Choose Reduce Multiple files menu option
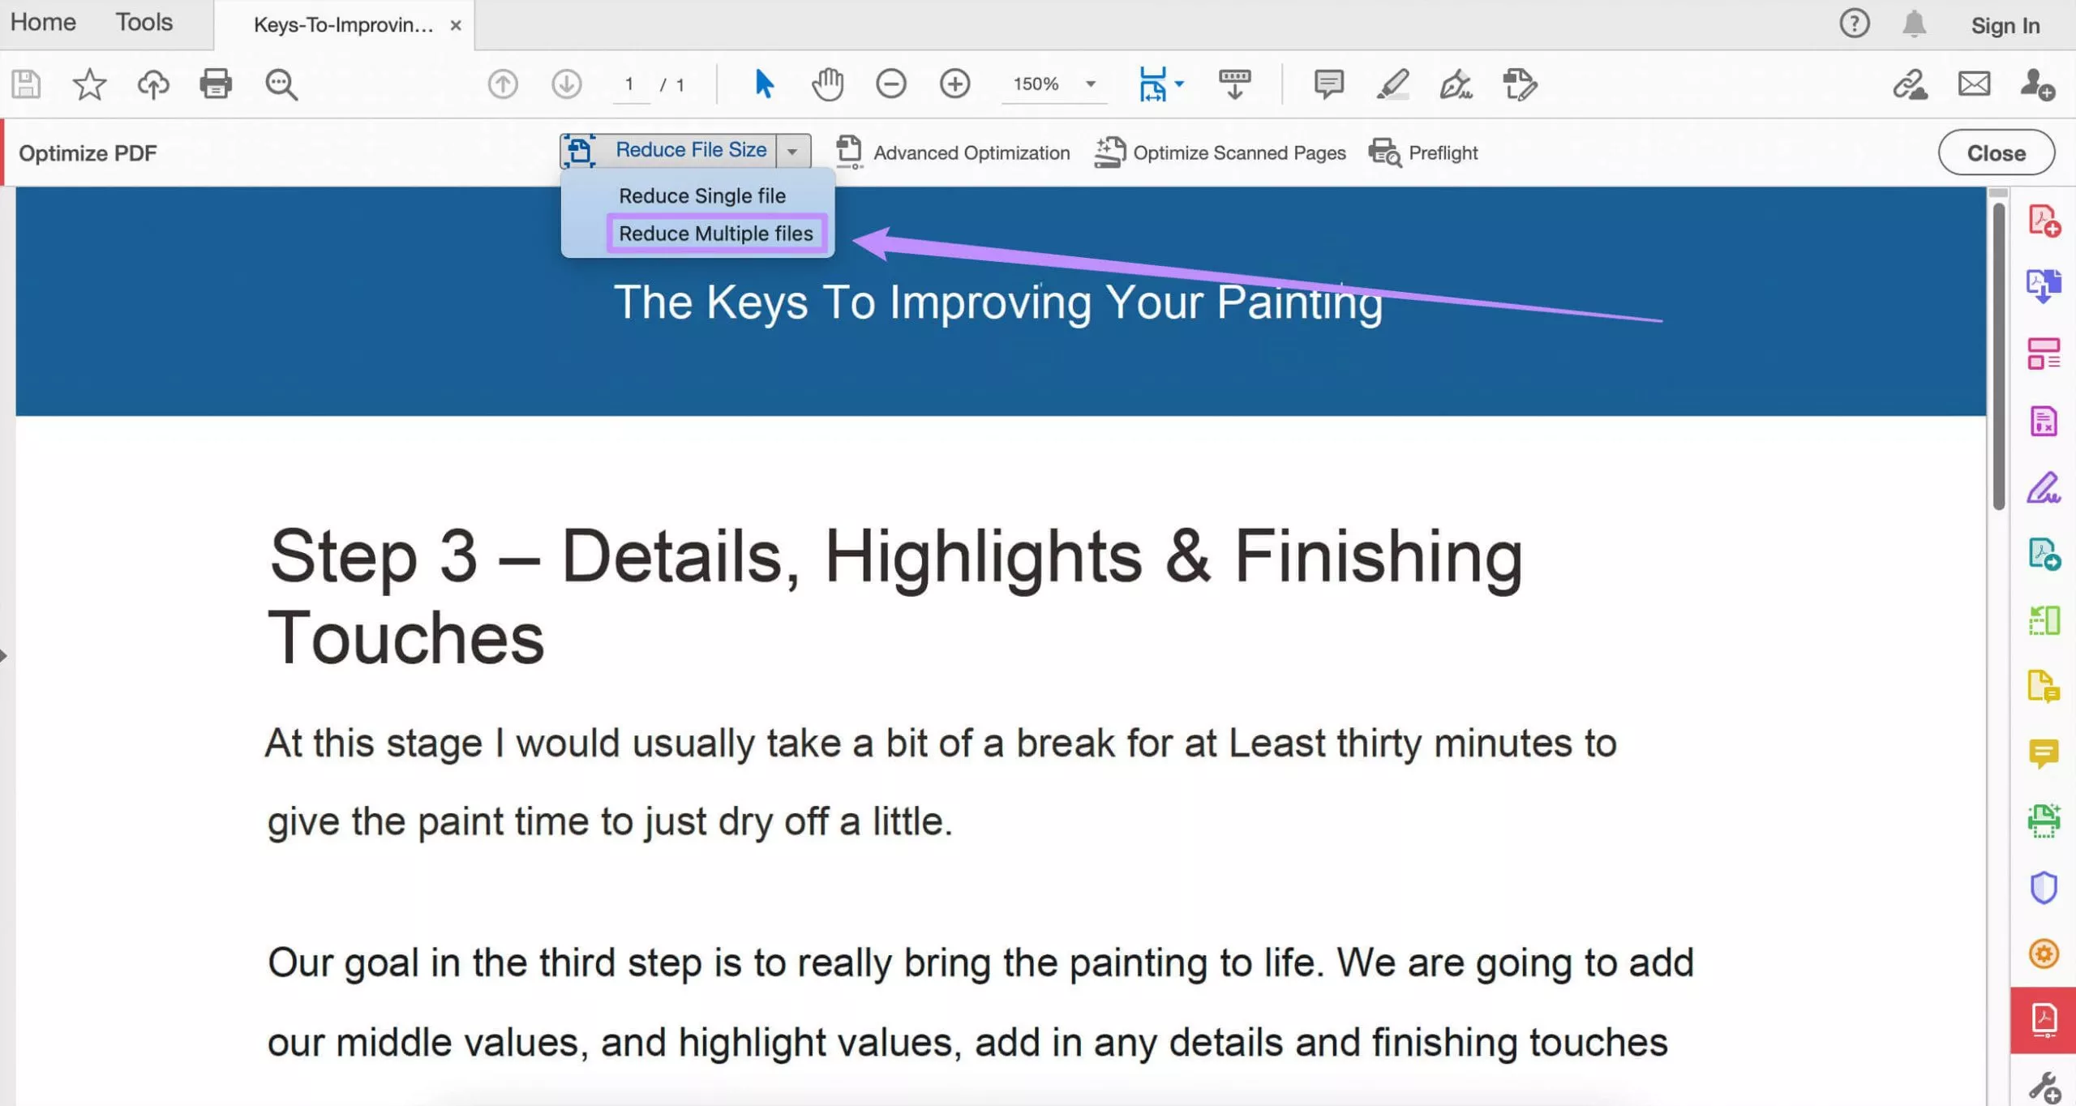This screenshot has height=1106, width=2076. (x=715, y=234)
